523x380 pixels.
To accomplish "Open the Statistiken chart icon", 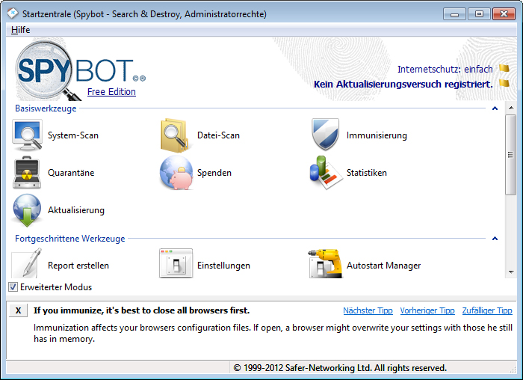I will 326,172.
